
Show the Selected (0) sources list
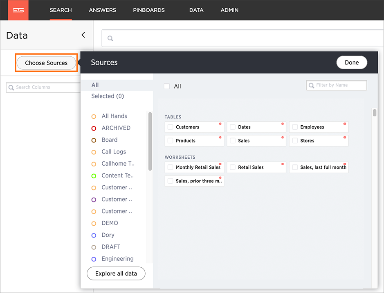(x=108, y=96)
